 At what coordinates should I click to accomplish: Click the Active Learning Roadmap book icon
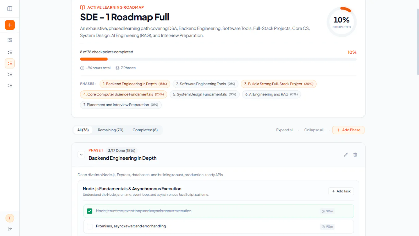(82, 7)
